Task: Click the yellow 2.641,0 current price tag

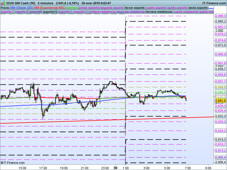Action: [x=220, y=101]
